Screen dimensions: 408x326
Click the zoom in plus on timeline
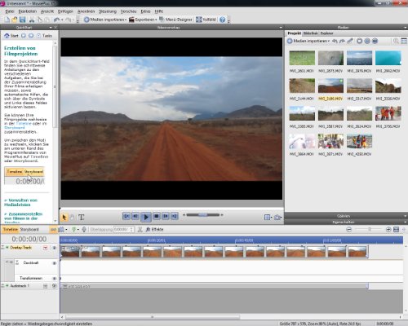coord(388,230)
